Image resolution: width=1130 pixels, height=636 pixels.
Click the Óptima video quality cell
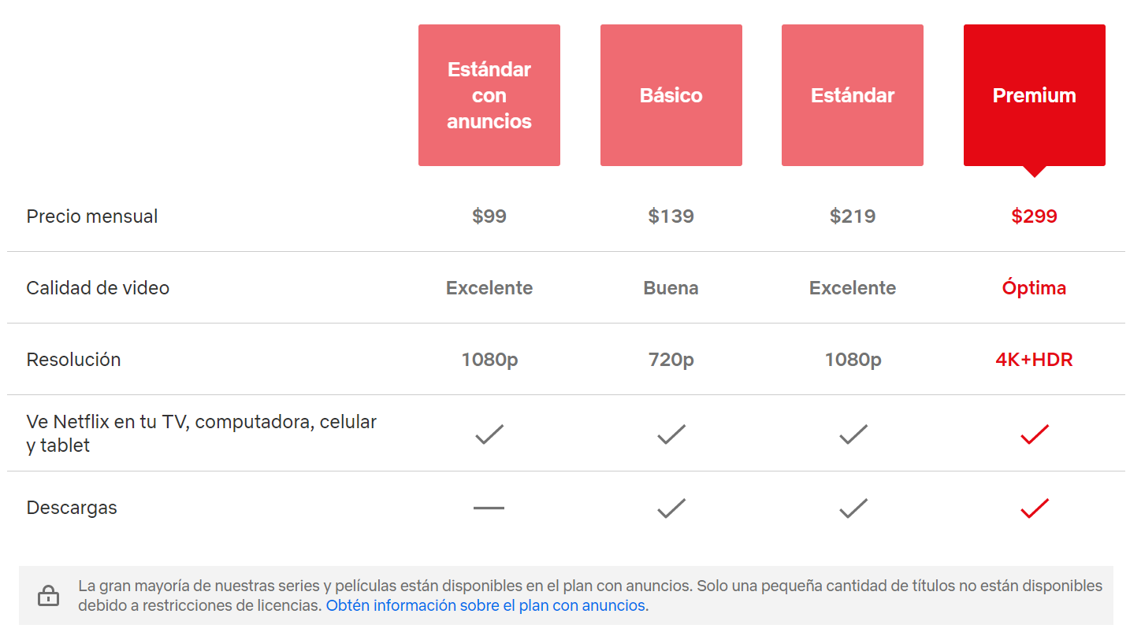pyautogui.click(x=1034, y=287)
